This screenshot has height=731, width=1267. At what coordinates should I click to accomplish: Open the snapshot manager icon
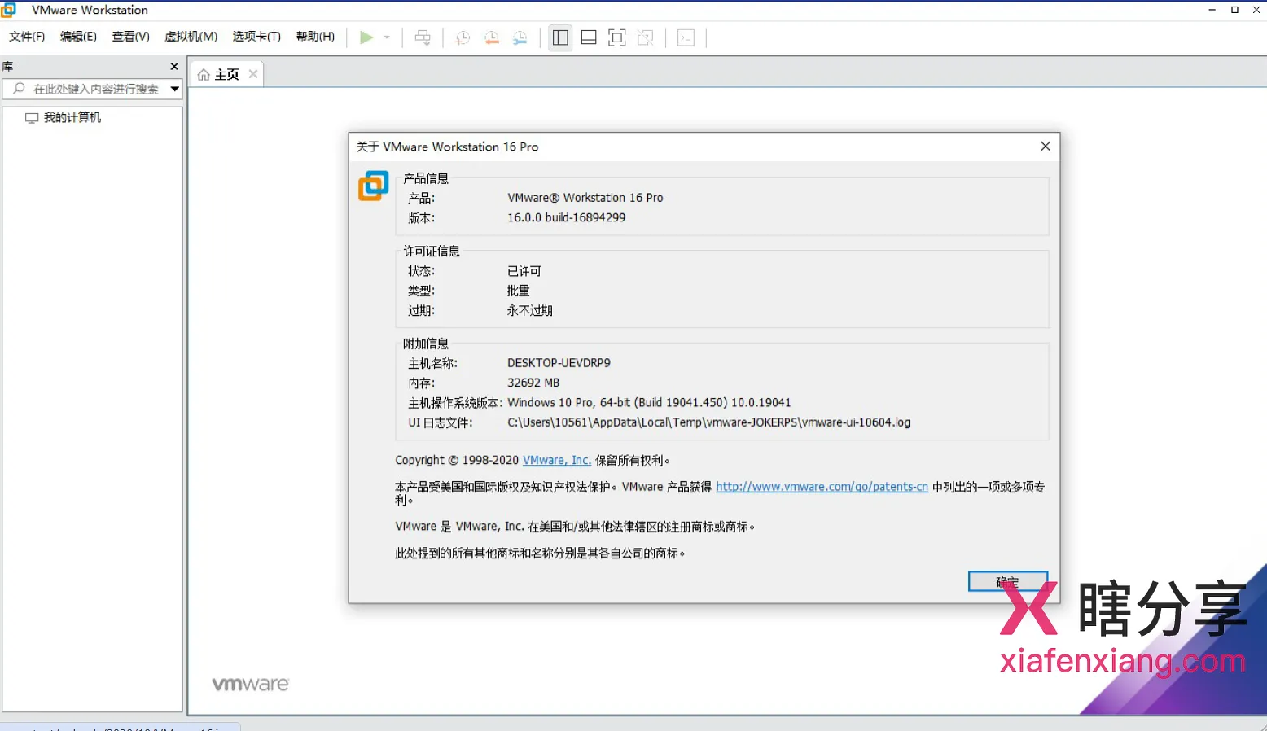pyautogui.click(x=520, y=37)
